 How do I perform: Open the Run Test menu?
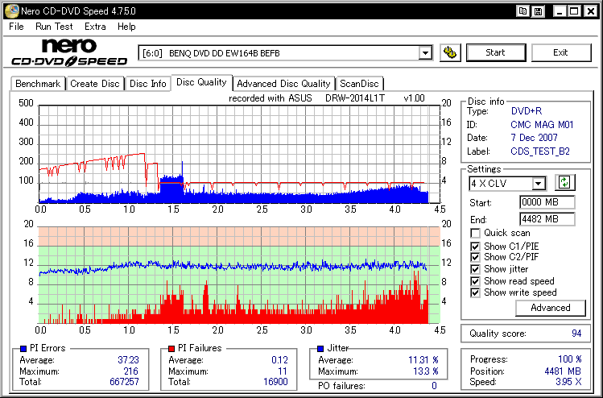pos(54,27)
